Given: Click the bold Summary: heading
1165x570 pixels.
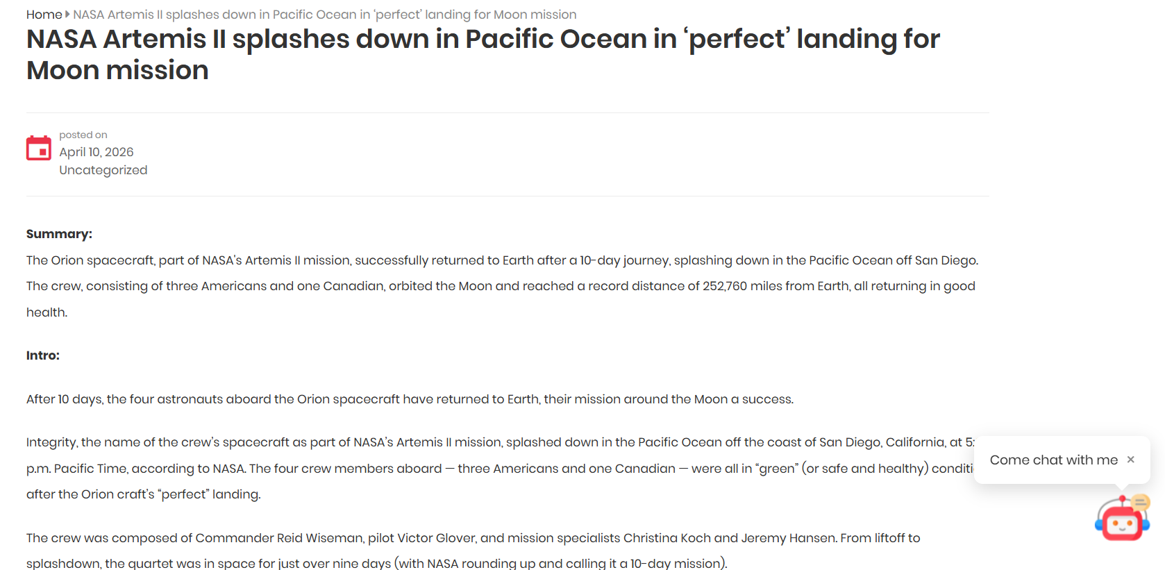Looking at the screenshot, I should click(x=59, y=234).
